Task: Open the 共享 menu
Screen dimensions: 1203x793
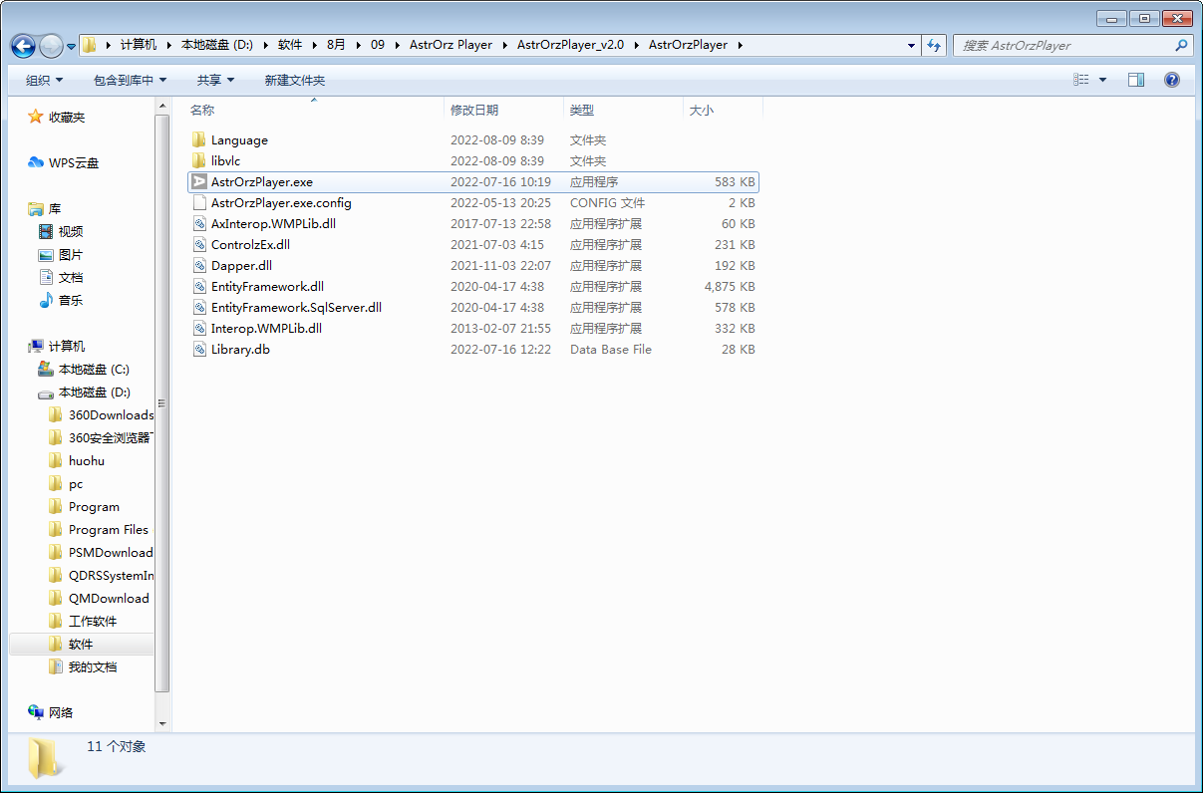Action: [x=215, y=80]
